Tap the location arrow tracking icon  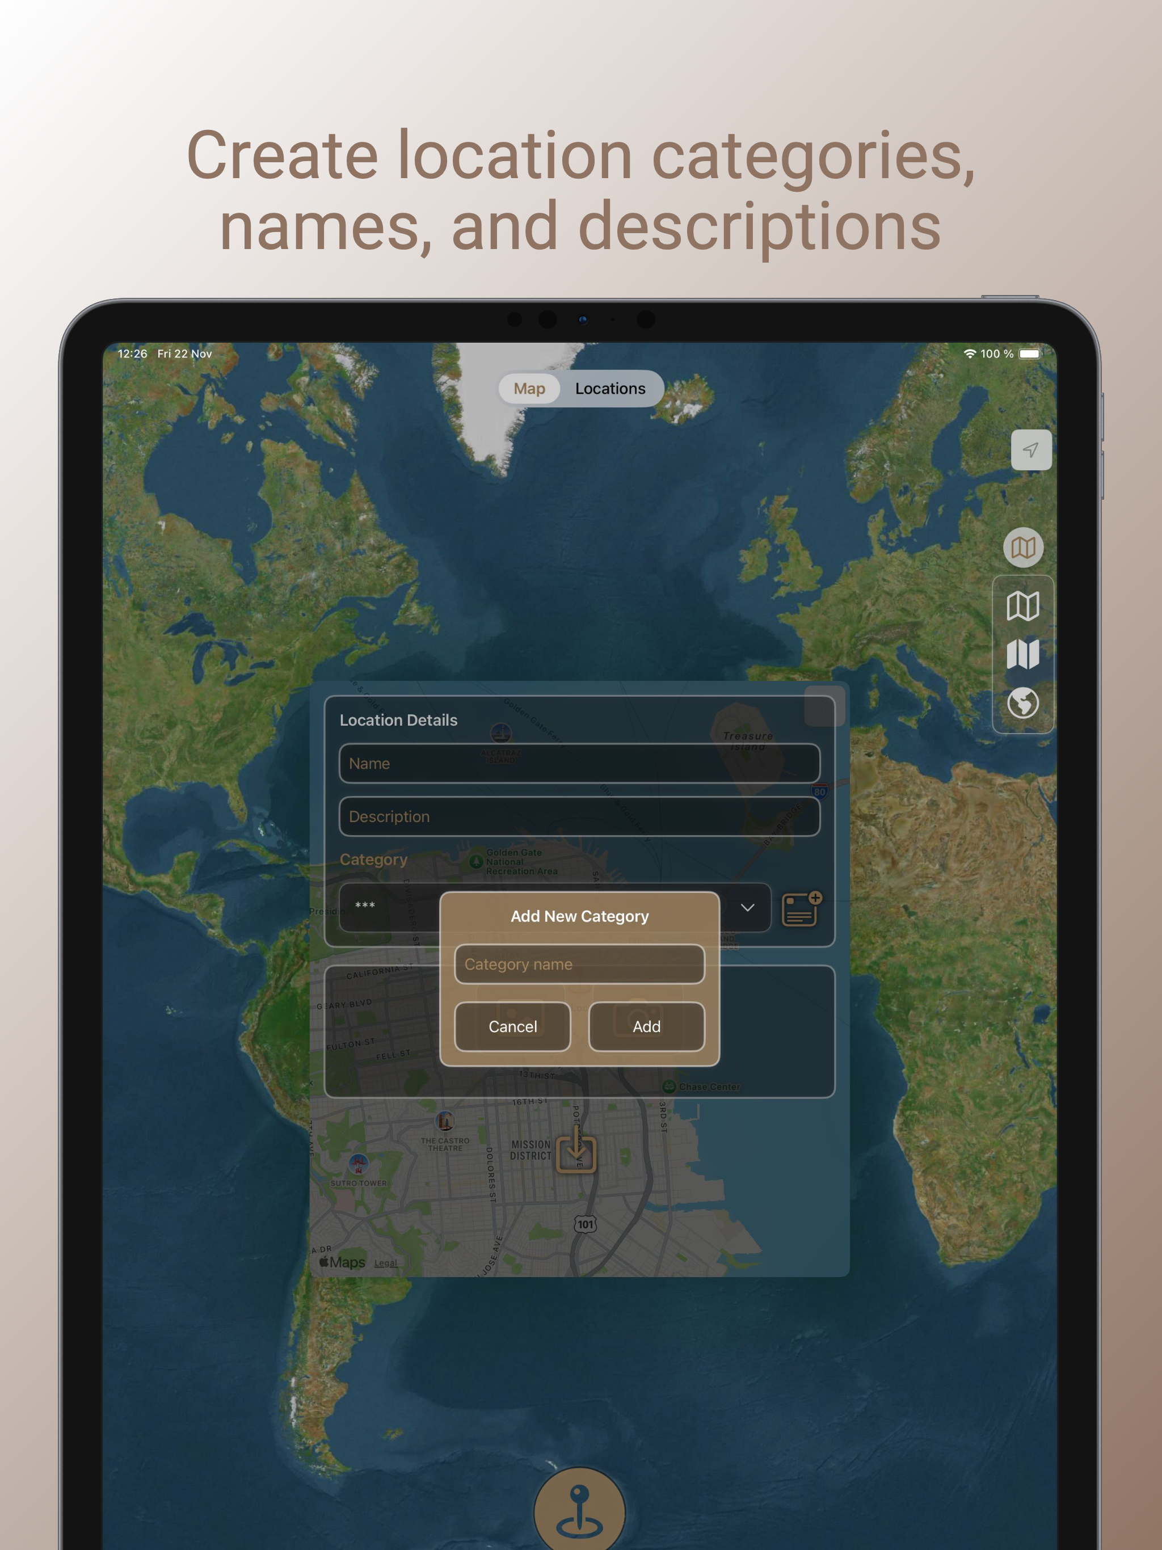[1030, 450]
